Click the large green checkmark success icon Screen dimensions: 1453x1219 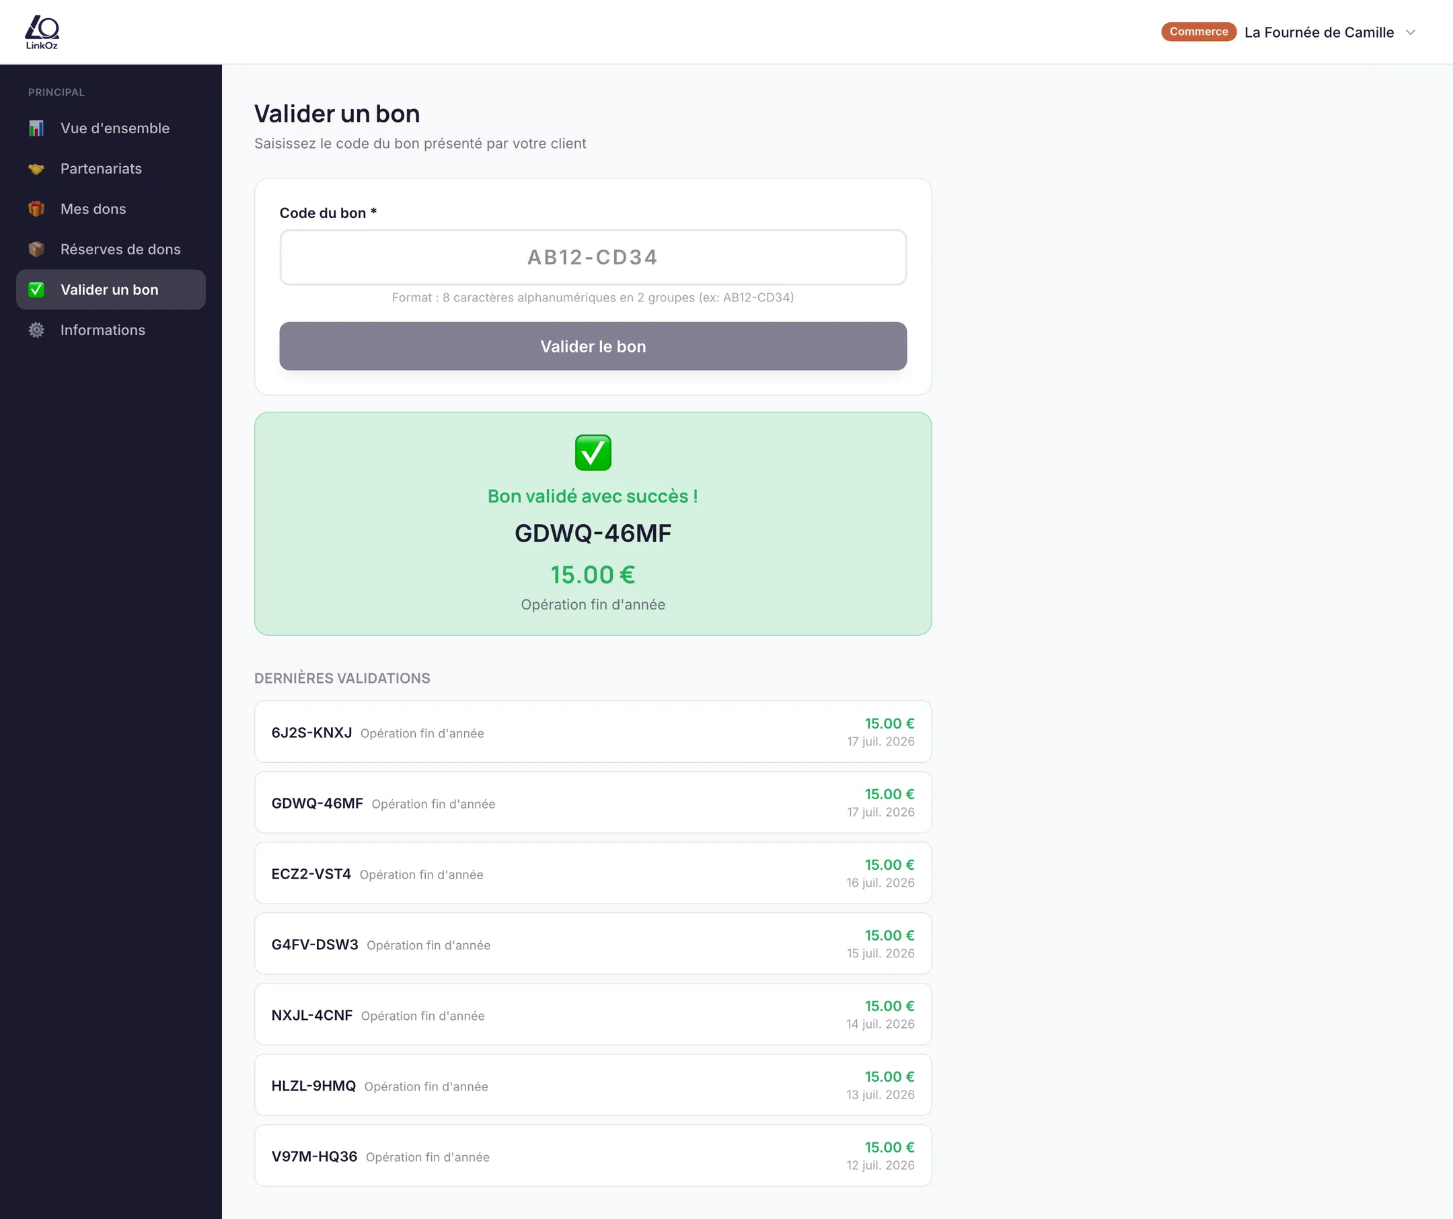pyautogui.click(x=593, y=453)
